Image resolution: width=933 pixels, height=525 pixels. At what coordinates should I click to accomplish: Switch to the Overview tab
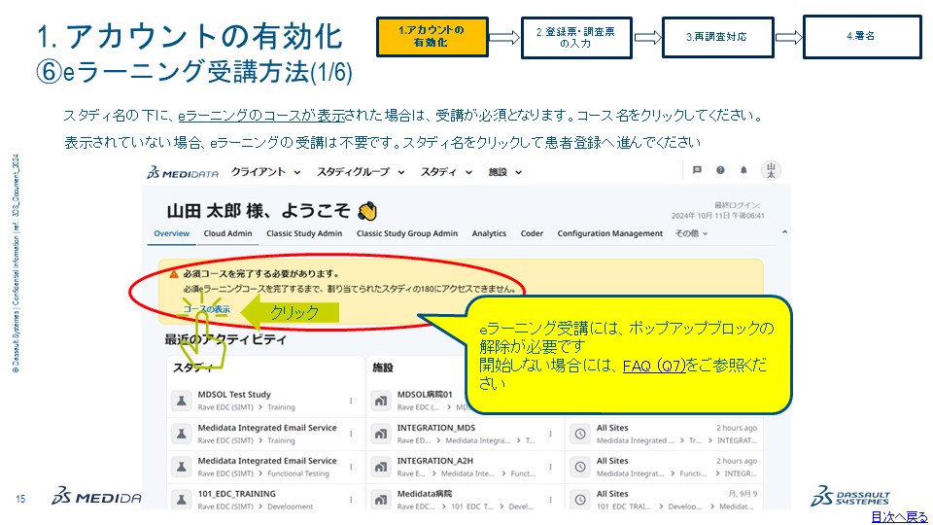[171, 233]
